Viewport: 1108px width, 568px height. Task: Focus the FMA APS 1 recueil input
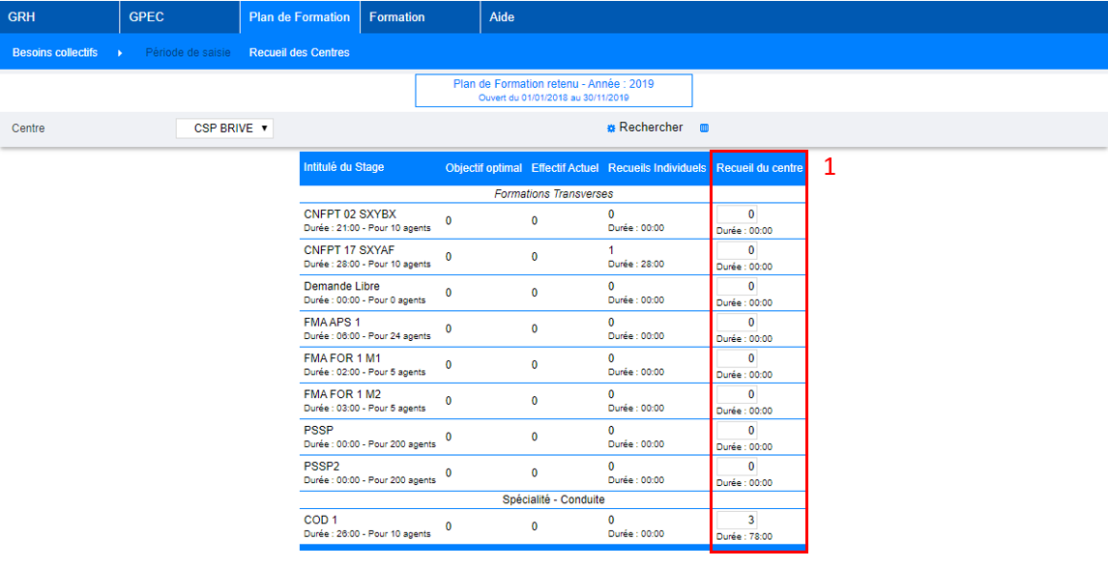[x=738, y=322]
